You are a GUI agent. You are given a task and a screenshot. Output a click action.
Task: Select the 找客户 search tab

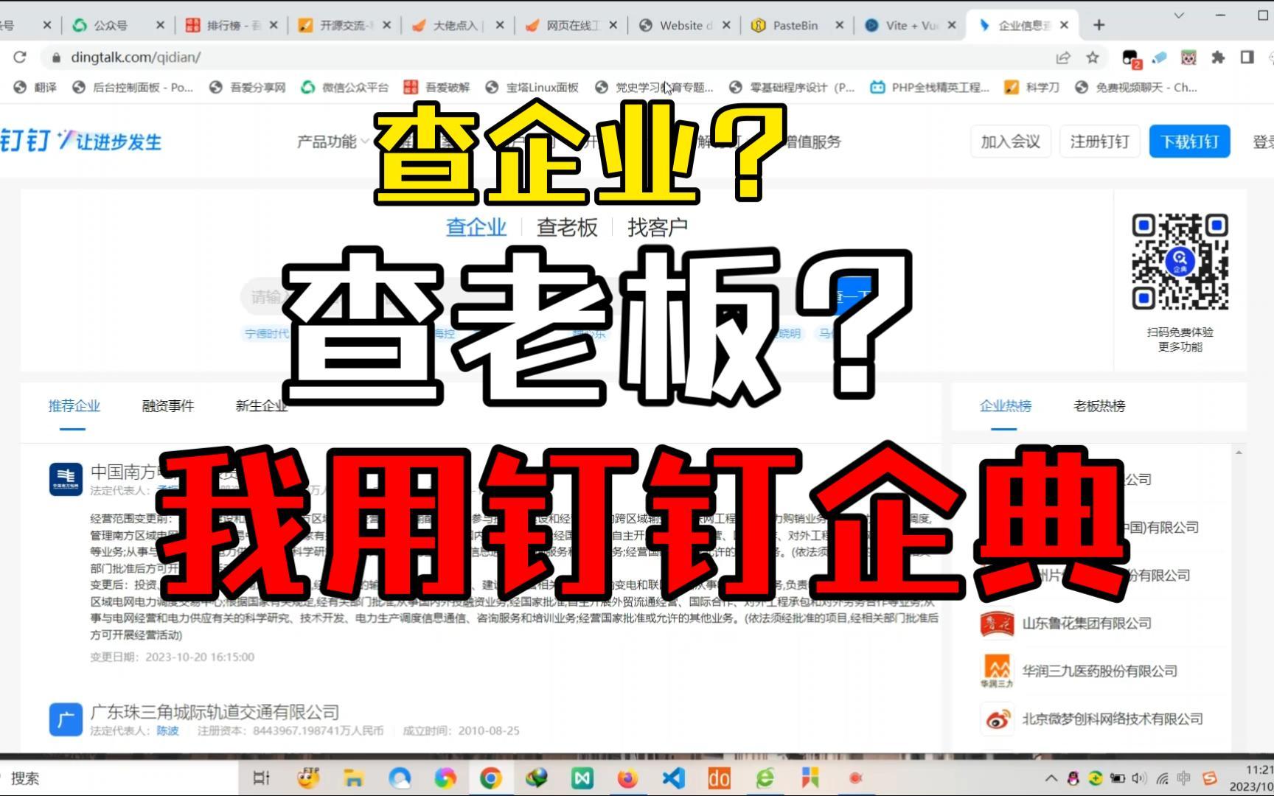(658, 227)
